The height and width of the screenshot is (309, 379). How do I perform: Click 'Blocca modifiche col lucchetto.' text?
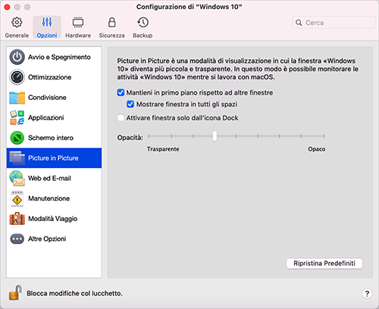(74, 293)
